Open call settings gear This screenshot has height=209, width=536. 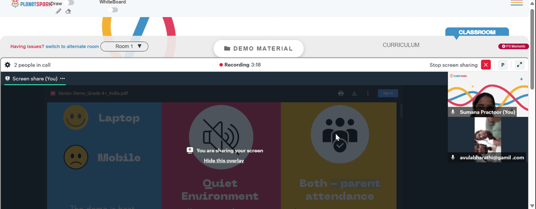8,65
